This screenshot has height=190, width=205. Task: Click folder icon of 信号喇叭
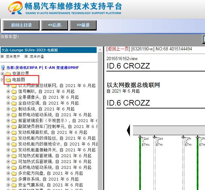point(14,92)
